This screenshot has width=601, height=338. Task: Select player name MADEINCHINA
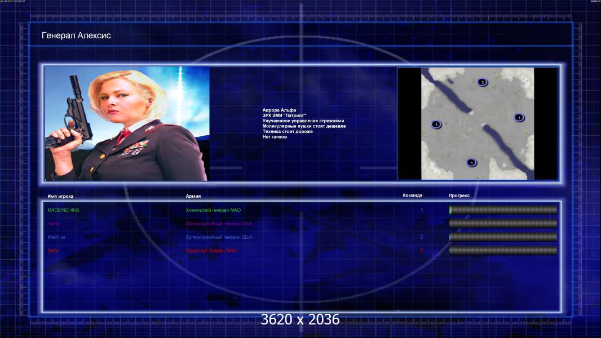click(63, 210)
